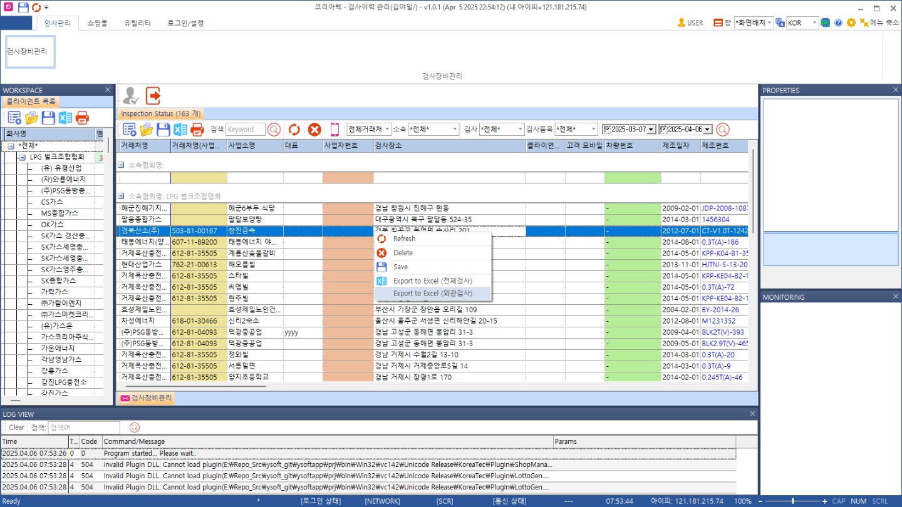Viewport: 902px width, 507px height.
Task: Click the red printer icon in inspection toolbar
Action: 197,130
